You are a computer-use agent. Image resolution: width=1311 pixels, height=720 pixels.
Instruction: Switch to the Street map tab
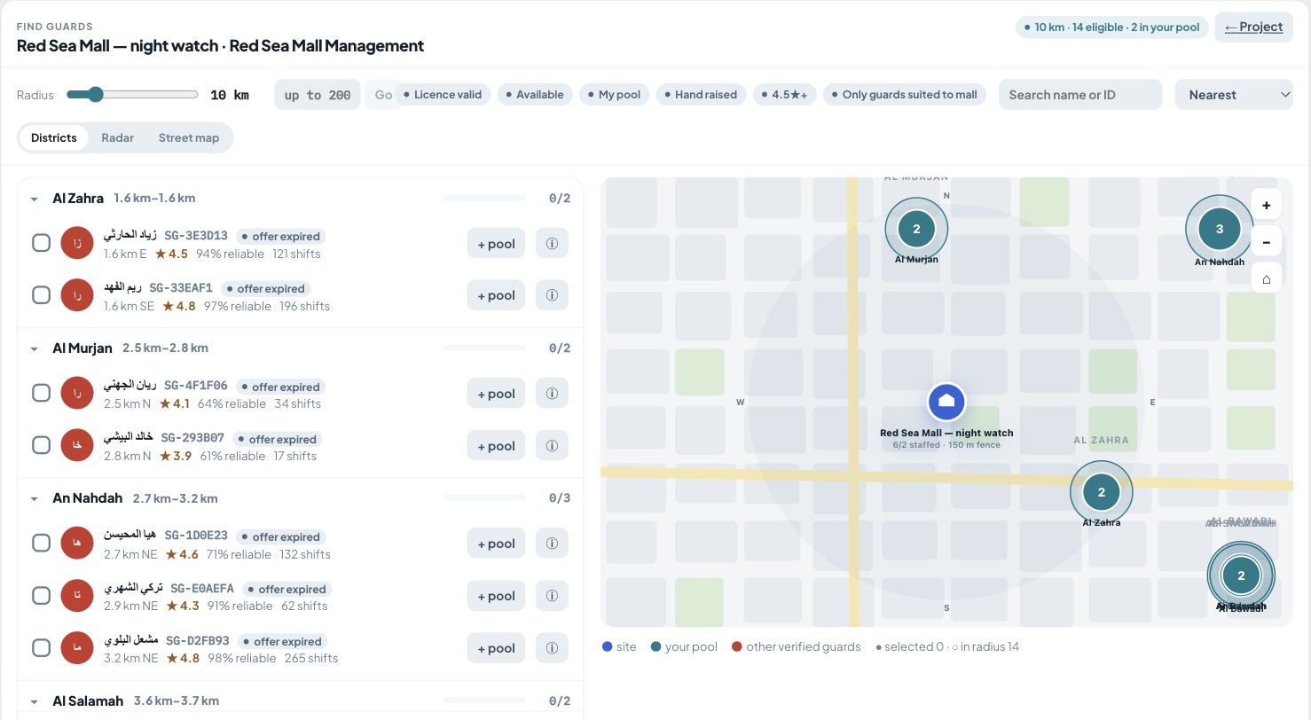189,137
